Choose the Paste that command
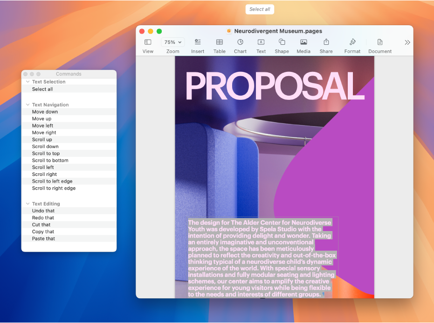 (x=69, y=239)
